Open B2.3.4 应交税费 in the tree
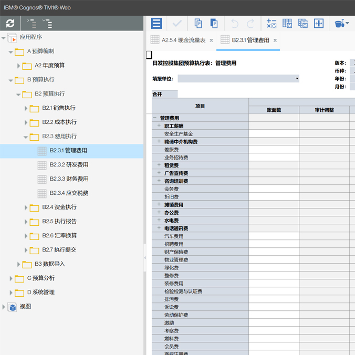Viewport: 355px width, 355px height. (x=69, y=193)
